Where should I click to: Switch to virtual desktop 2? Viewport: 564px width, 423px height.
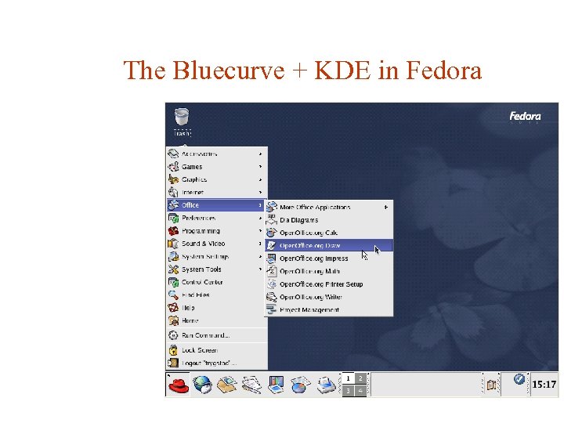coord(360,378)
